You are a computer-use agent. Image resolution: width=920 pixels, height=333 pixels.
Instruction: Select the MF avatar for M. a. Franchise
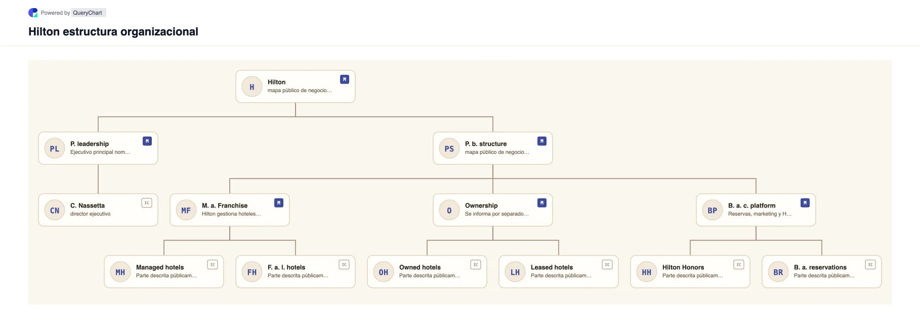[x=186, y=210]
